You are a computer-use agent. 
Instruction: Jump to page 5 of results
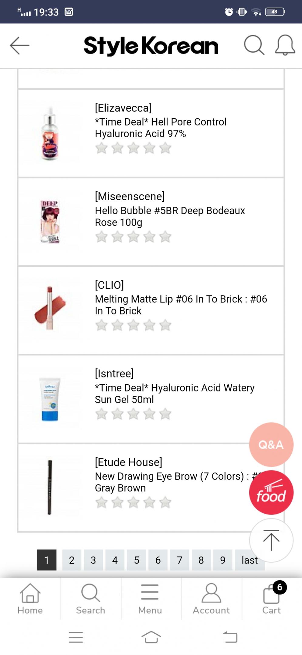pos(137,560)
